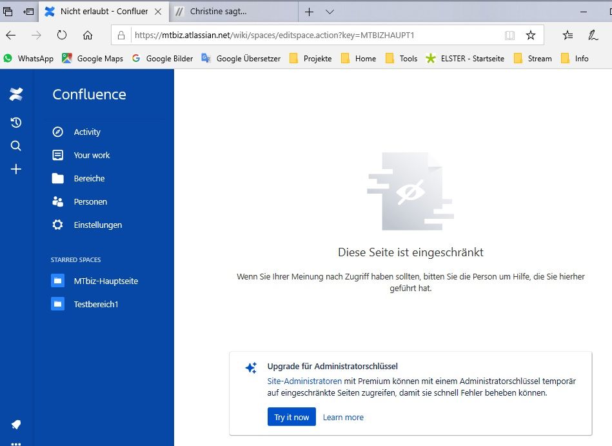The height and width of the screenshot is (446, 612).
Task: Click the MTbiz-Hauptseite space icon
Action: (58, 281)
